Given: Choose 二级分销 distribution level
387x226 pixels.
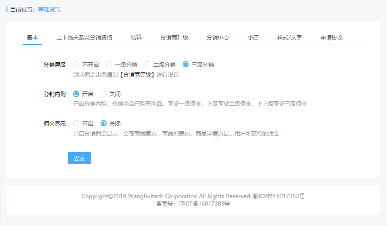Looking at the screenshot, I should pos(147,65).
